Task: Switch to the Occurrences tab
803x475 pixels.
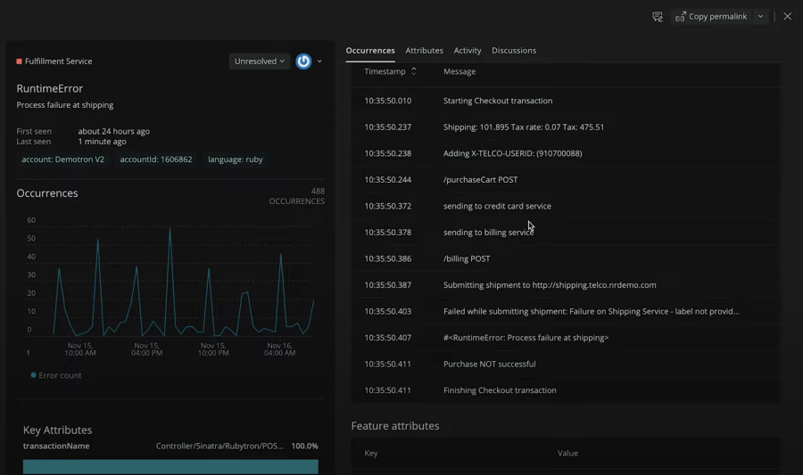Action: 370,51
